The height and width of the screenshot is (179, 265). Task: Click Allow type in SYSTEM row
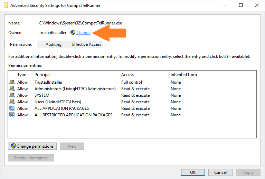pyautogui.click(x=22, y=95)
